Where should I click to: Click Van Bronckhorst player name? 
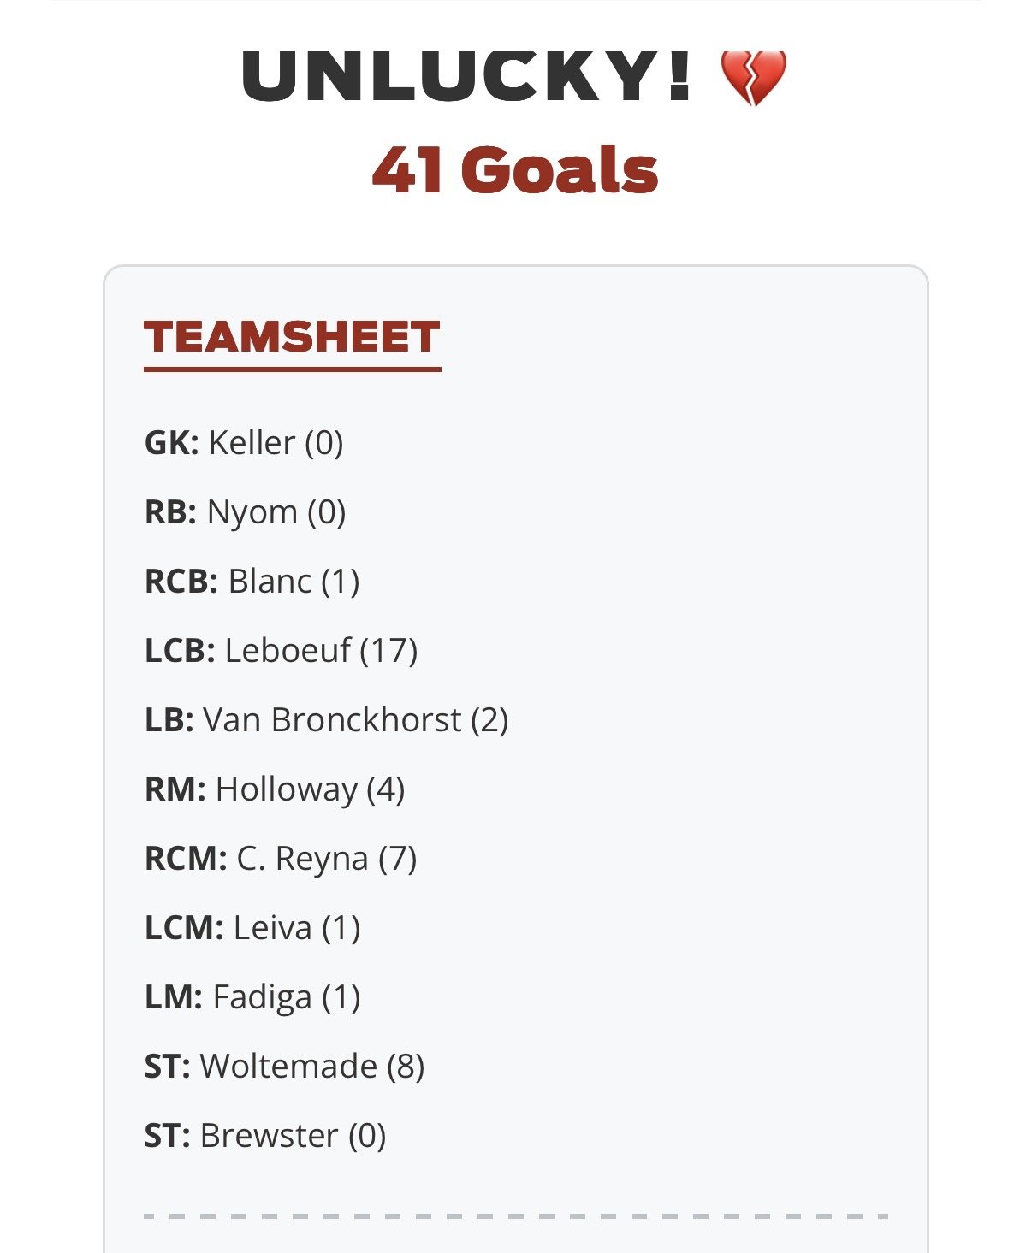pos(332,720)
